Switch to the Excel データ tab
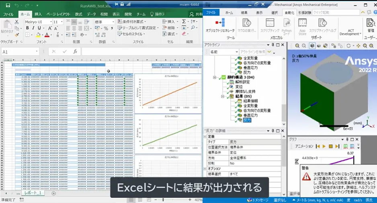This screenshot has height=203, width=377. (x=91, y=14)
